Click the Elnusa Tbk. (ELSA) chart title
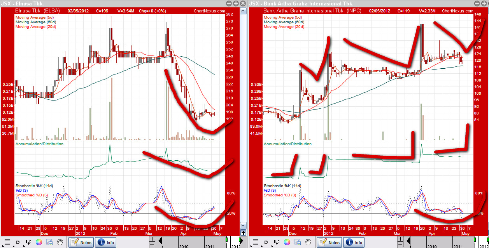Viewport: 489px width, 248px height. [x=37, y=11]
